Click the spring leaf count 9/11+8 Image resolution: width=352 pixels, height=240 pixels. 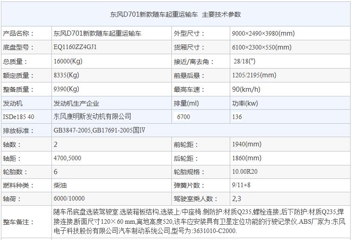241,185
